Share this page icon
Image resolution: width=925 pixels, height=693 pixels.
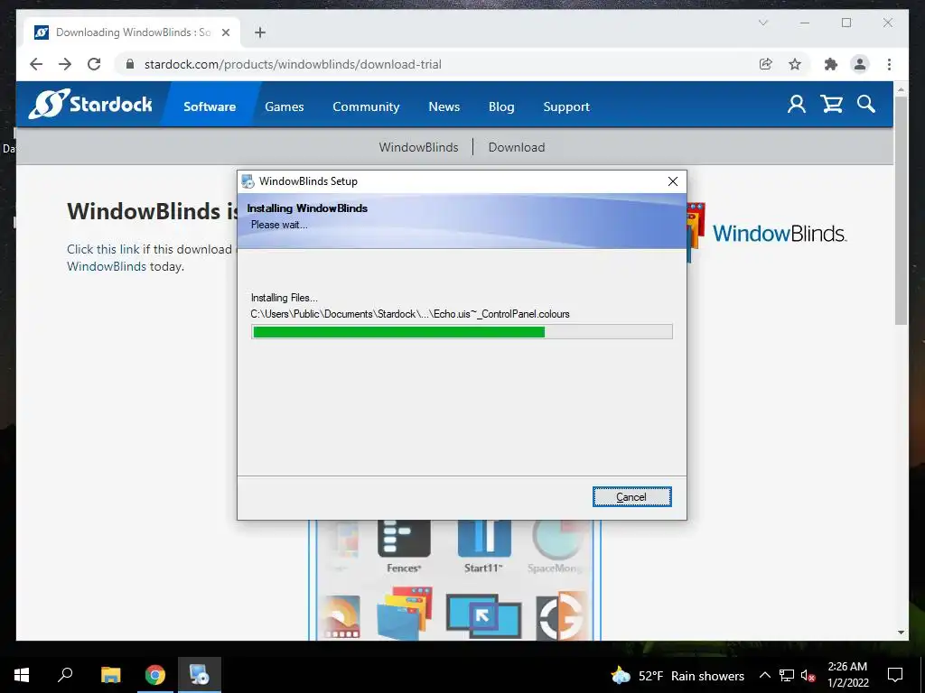pos(766,64)
